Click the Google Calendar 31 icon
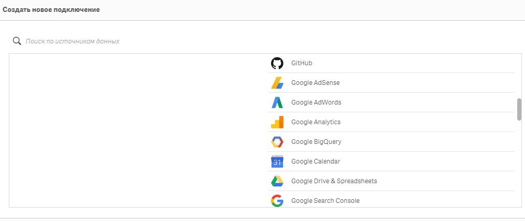The height and width of the screenshot is (221, 525). pos(277,161)
